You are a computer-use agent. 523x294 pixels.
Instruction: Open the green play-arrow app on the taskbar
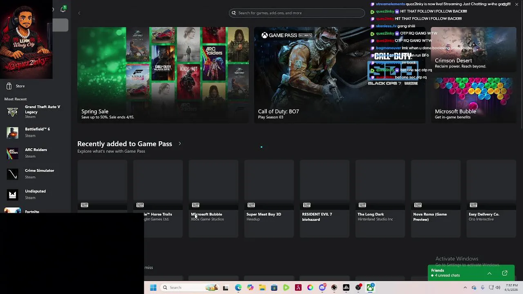pos(286,287)
